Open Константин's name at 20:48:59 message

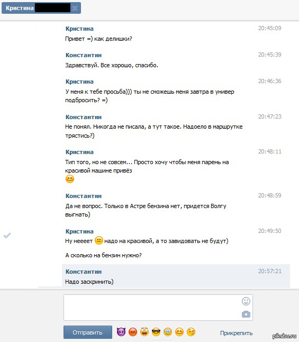[84, 196]
